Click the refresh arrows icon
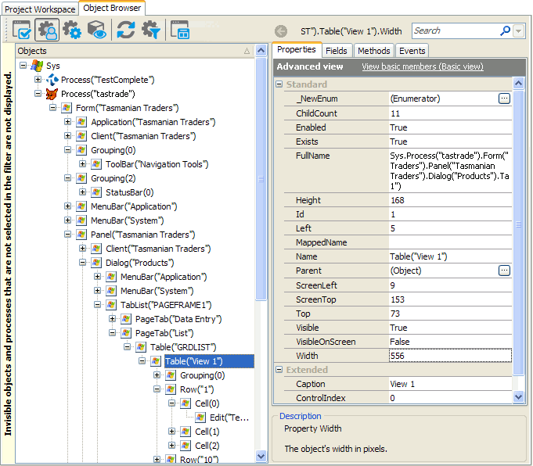Viewport: 533px width, 466px height. (125, 31)
